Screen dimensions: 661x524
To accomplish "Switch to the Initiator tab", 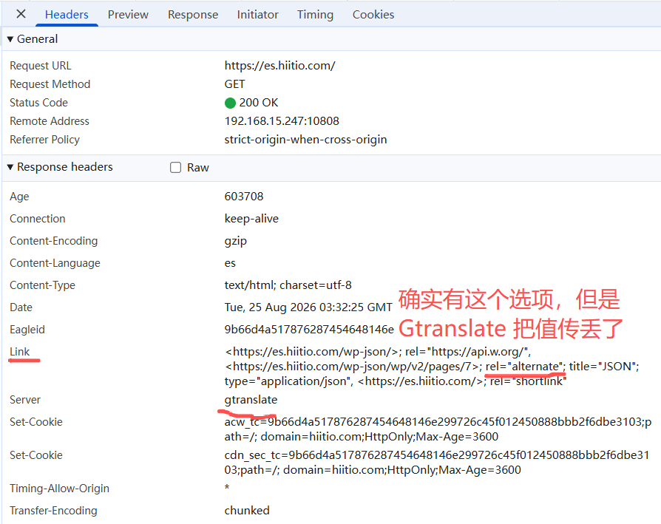I will click(257, 15).
